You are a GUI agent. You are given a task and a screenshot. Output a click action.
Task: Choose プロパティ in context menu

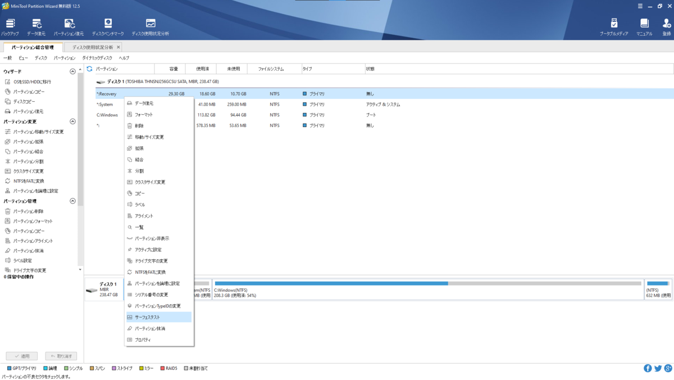tap(159, 340)
